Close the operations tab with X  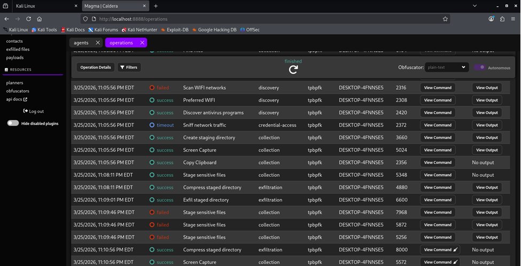tap(142, 43)
